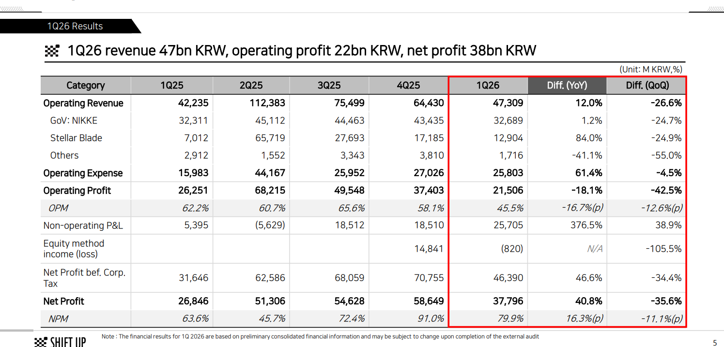Image resolution: width=724 pixels, height=347 pixels.
Task: Select the Net Profit YoY value "40.8%"
Action: click(x=588, y=301)
